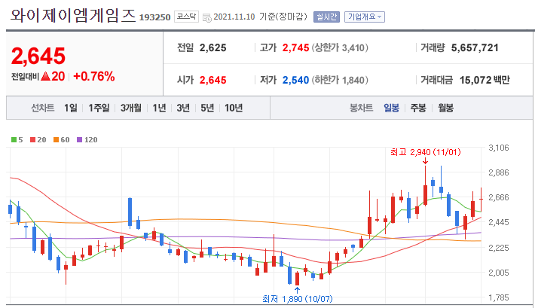Click the 2,005 price axis label
535x308 pixels.
[499, 273]
